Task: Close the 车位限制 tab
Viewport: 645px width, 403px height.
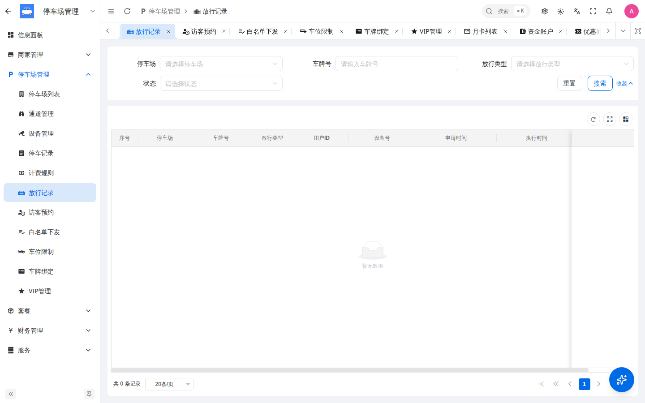Action: (341, 31)
